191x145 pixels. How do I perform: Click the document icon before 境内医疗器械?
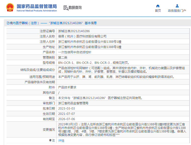pos(8,23)
